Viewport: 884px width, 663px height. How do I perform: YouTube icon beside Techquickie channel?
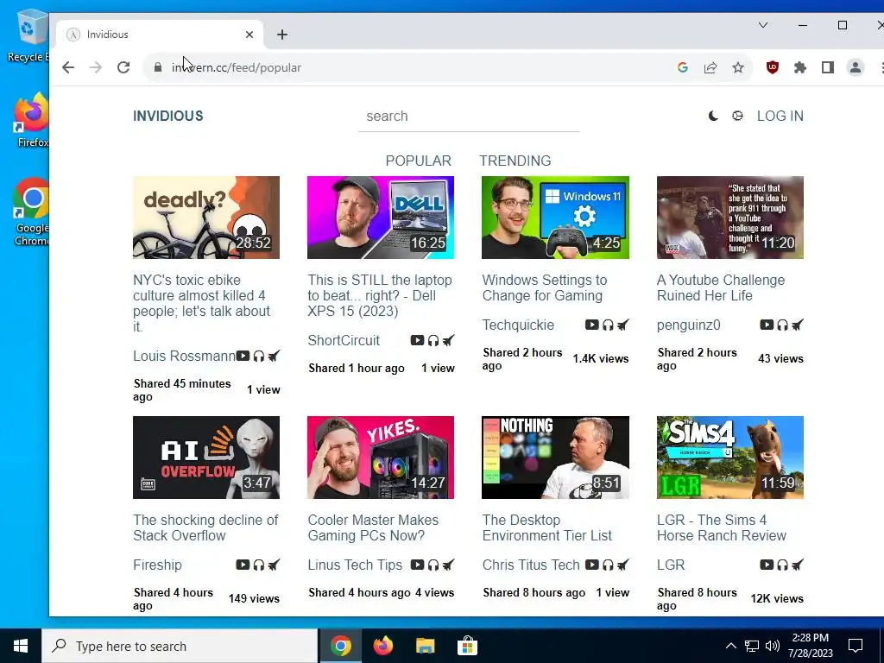592,325
